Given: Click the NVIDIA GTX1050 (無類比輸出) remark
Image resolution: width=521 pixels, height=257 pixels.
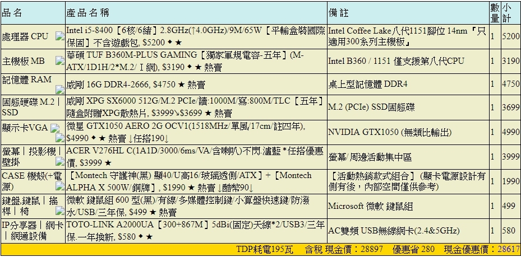Looking at the screenshot, I should coord(390,132).
